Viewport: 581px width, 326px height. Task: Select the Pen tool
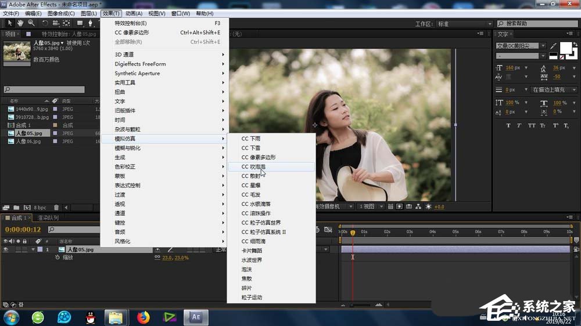[x=91, y=23]
